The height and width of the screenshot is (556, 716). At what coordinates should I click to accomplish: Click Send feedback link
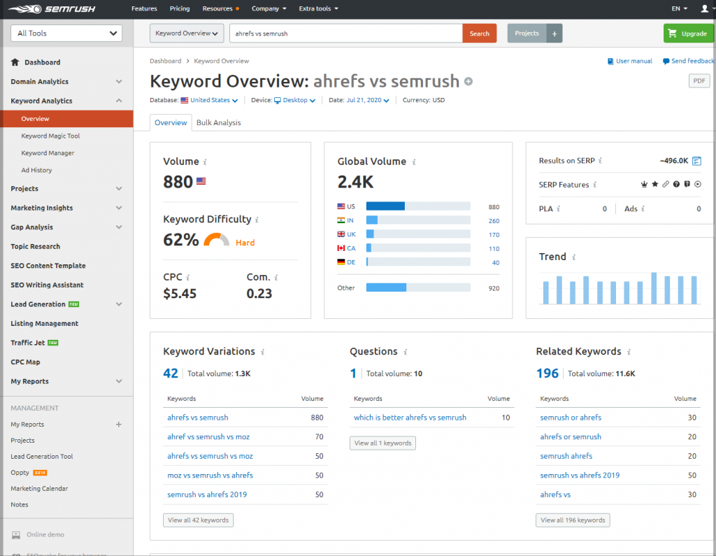[689, 62]
